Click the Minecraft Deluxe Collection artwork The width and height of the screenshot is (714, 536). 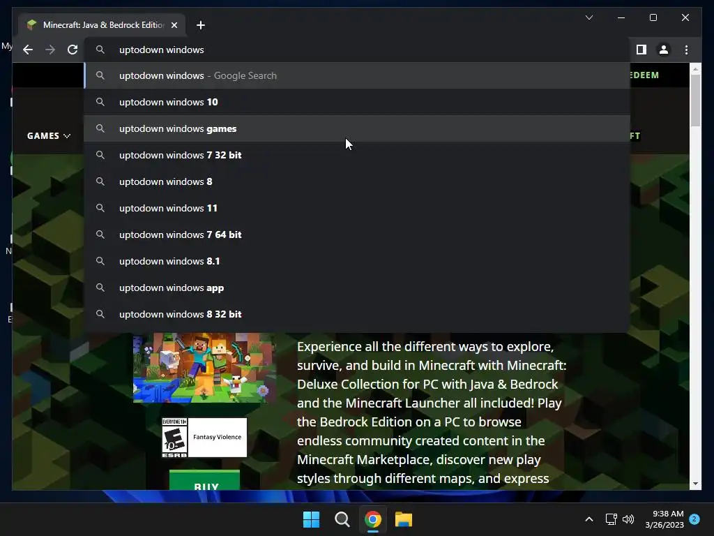(x=204, y=367)
